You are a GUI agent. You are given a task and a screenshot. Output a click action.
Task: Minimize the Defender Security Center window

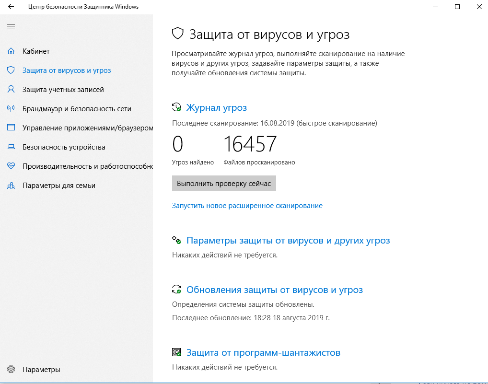point(435,7)
